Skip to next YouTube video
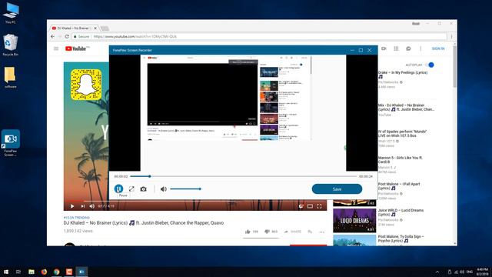The height and width of the screenshot is (277, 492). (82, 206)
